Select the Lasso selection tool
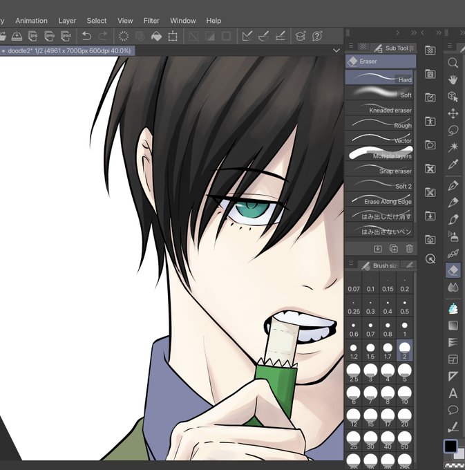 pyautogui.click(x=453, y=131)
